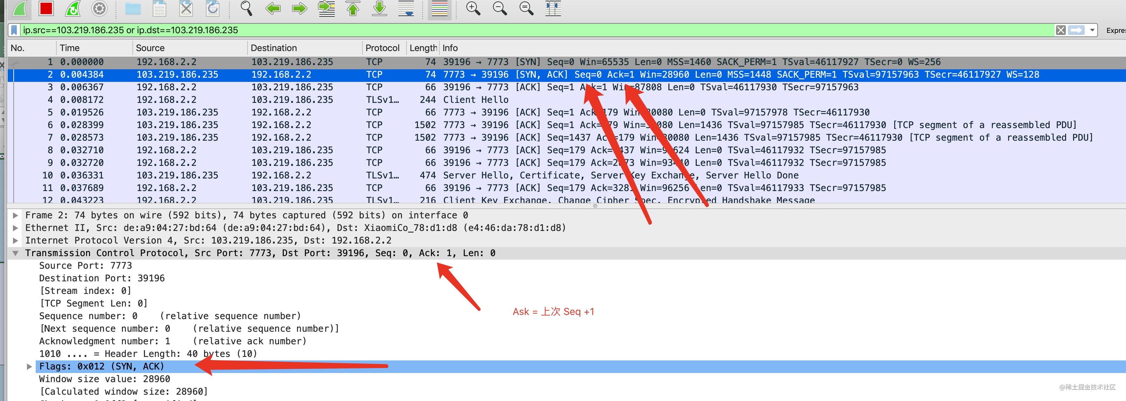Toggle auto scroll during live capture
1126x401 pixels.
click(406, 8)
